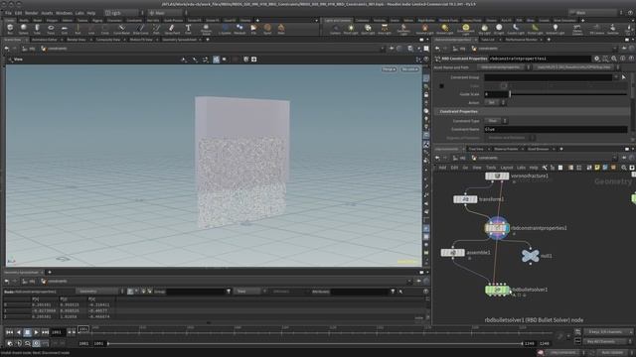Open the Layout menu in the network editor
The height and width of the screenshot is (357, 636).
point(507,168)
